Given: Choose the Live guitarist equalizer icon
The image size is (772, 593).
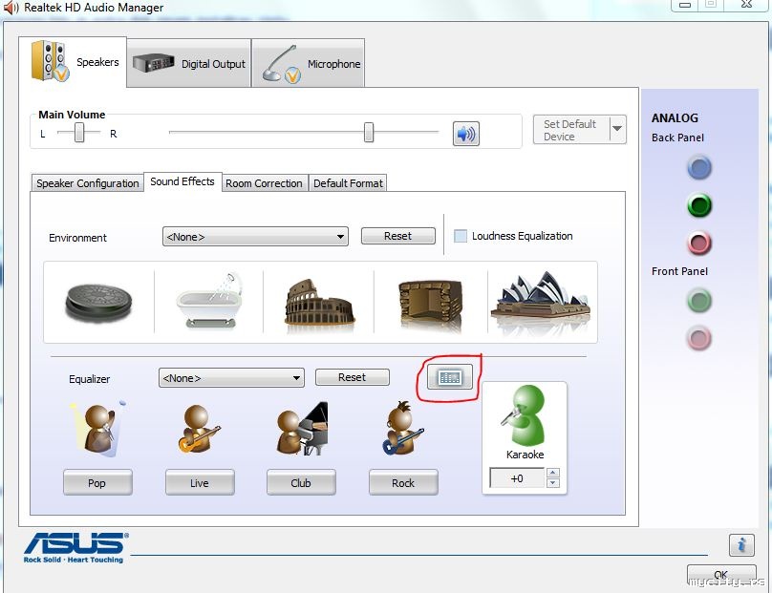Looking at the screenshot, I should 200,429.
